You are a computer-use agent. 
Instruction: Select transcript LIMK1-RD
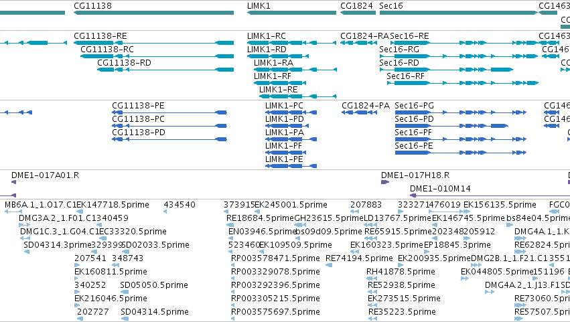278,56
